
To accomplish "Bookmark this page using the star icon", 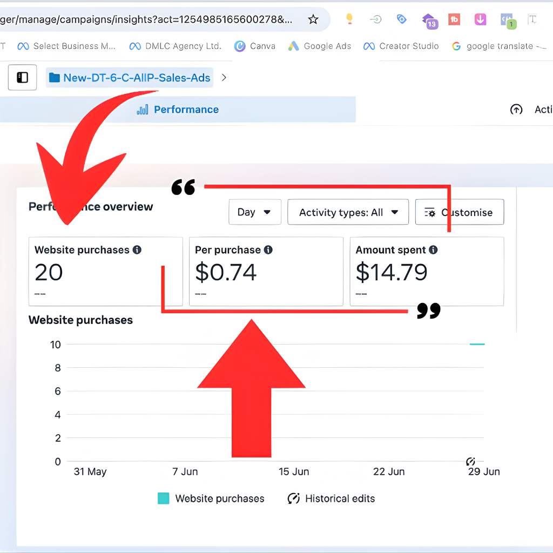I will (313, 19).
